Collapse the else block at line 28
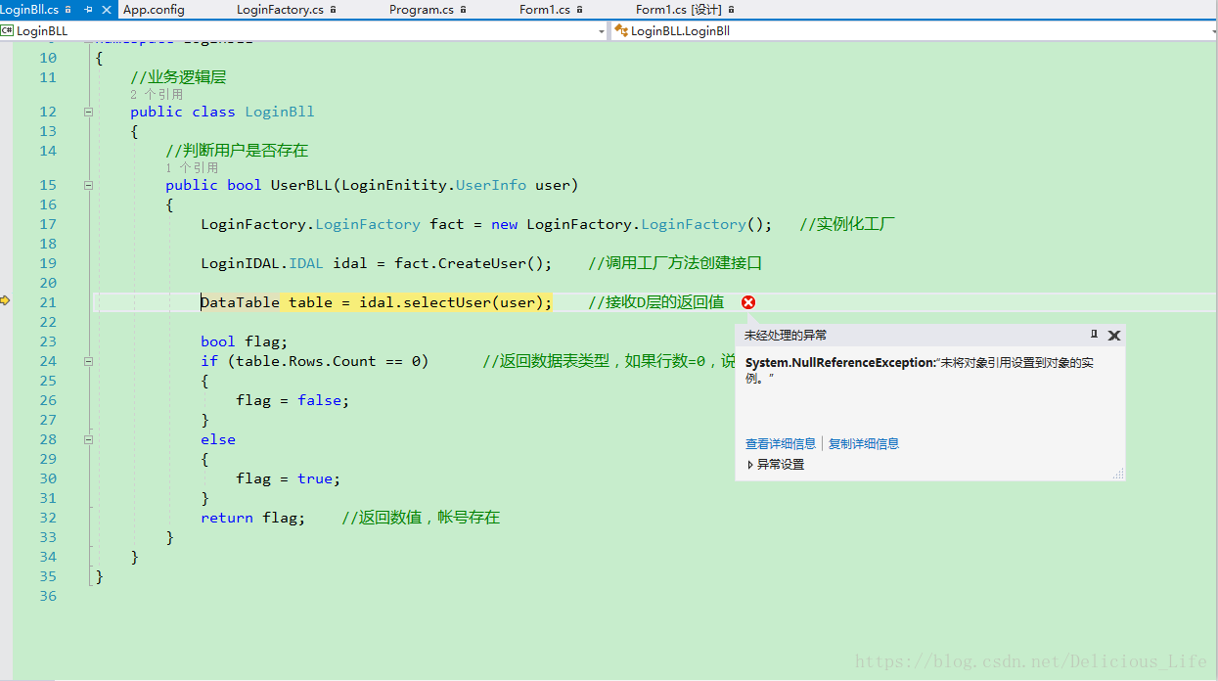The image size is (1218, 681). [x=88, y=439]
